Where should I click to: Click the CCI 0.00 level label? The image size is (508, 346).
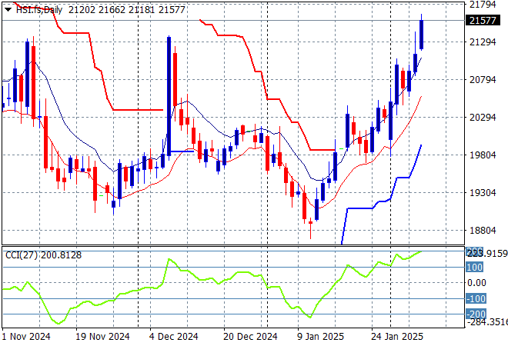476,283
